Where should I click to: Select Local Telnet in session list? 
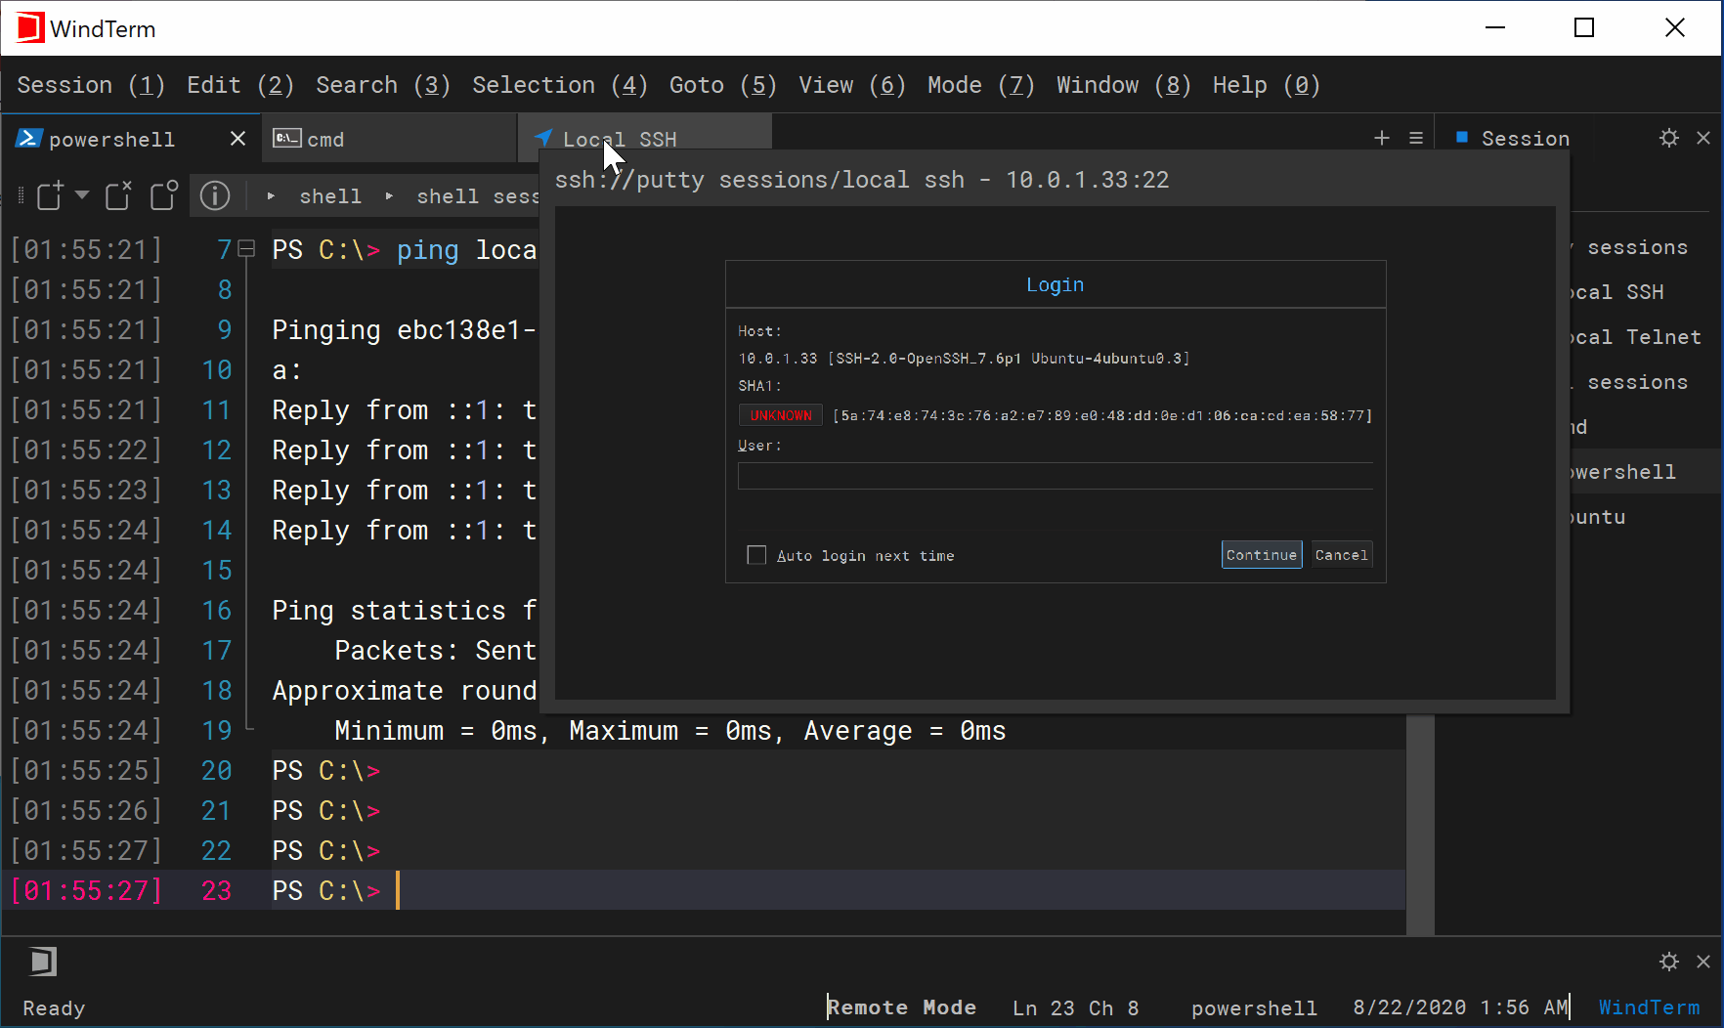[x=1634, y=337]
